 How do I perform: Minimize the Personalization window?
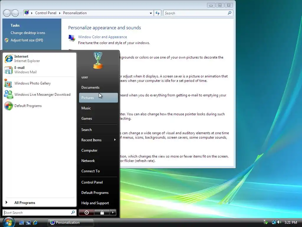click(211, 5)
